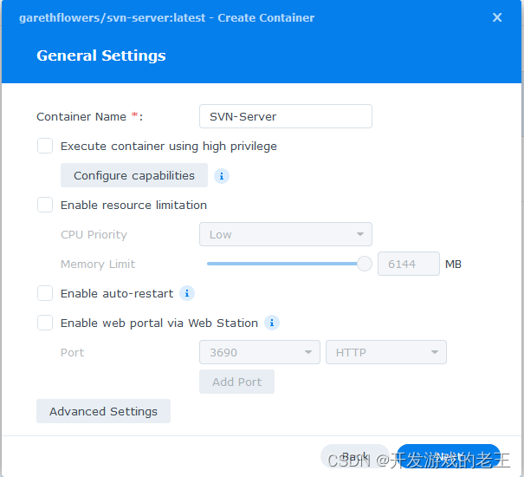Click the Add Port button
The height and width of the screenshot is (477, 524).
point(236,382)
